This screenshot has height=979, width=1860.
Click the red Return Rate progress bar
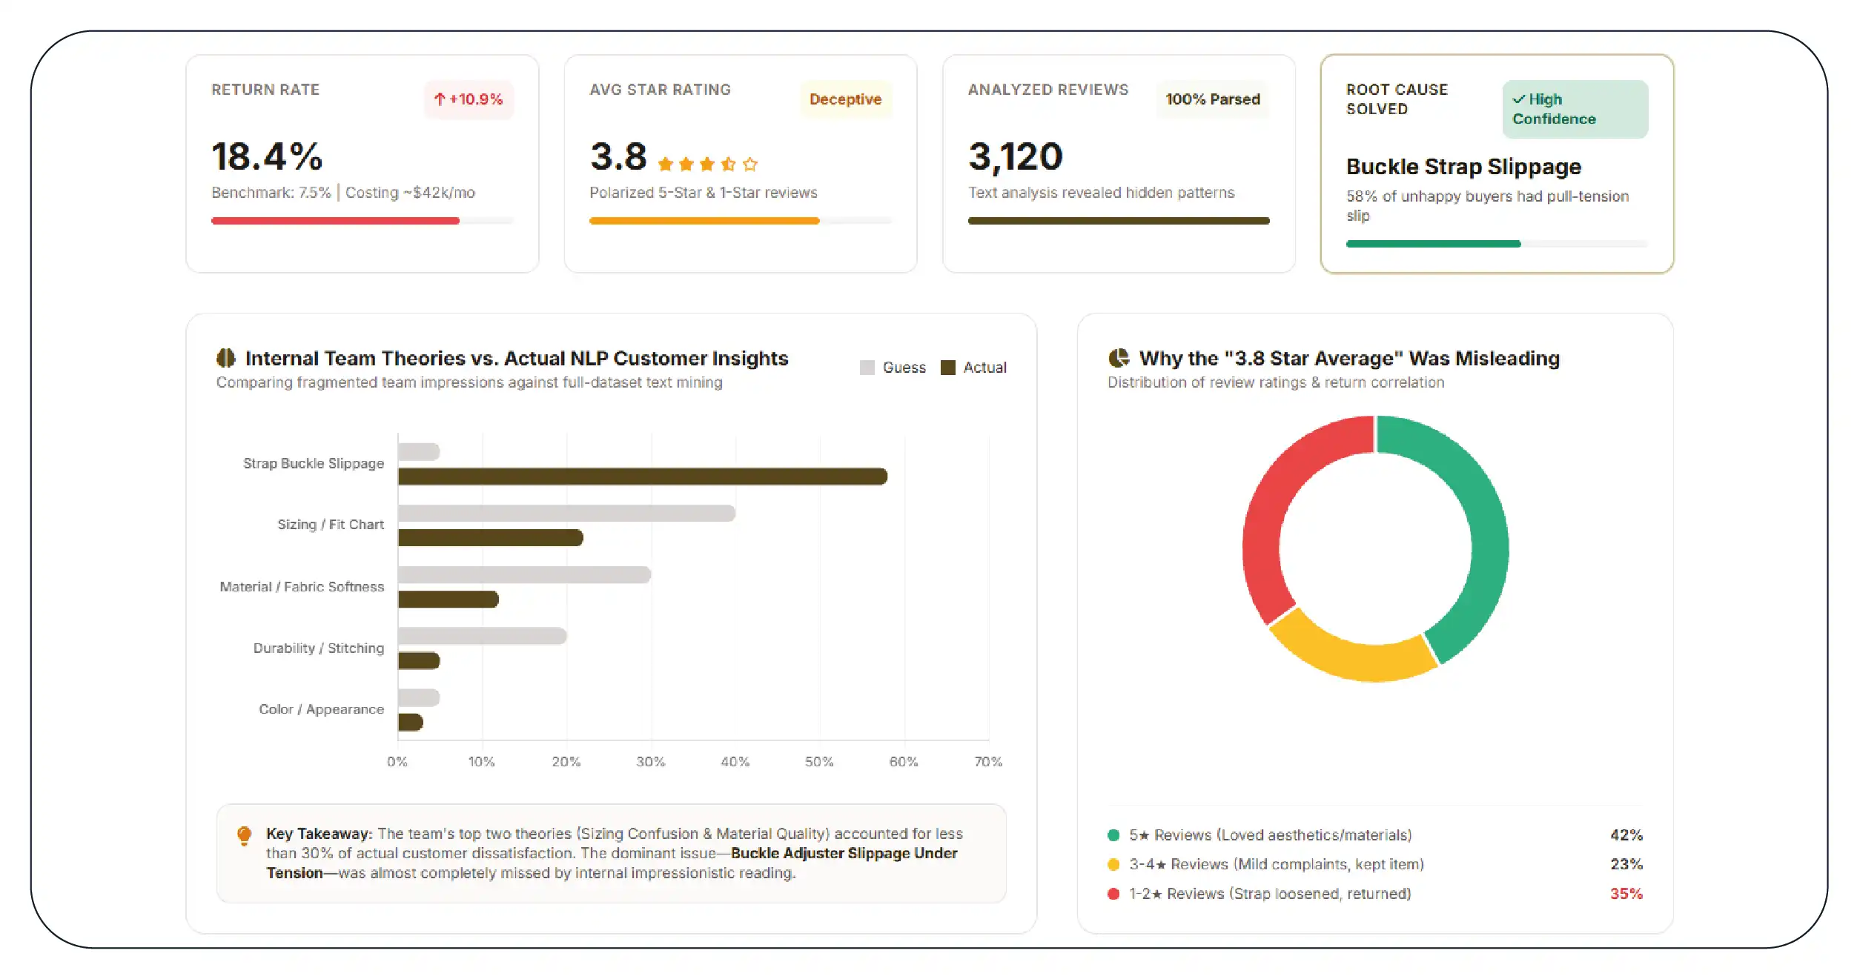335,221
